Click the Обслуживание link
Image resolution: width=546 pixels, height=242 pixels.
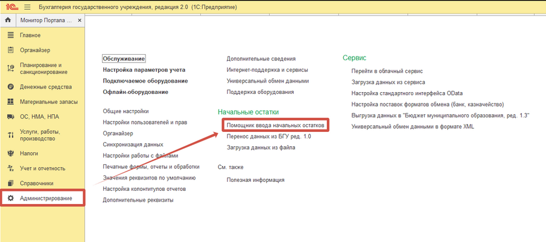[x=124, y=58]
